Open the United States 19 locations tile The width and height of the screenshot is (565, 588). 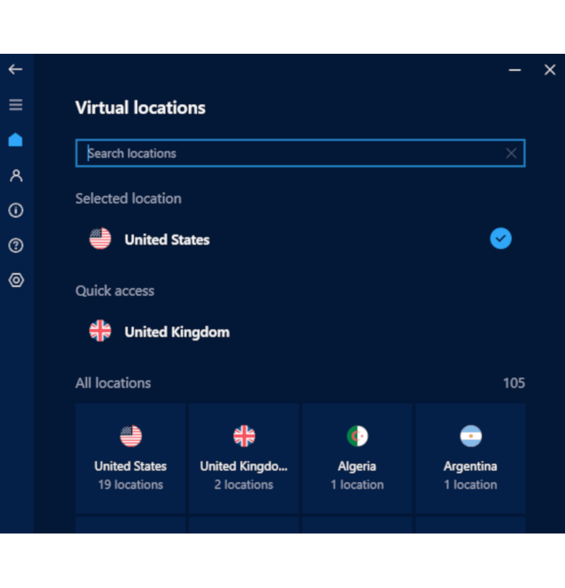(130, 458)
